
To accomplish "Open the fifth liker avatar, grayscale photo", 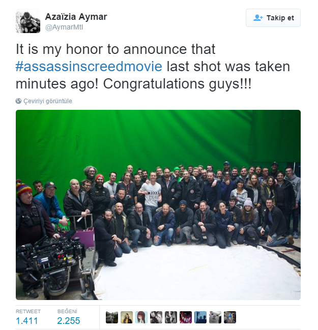I will click(x=171, y=317).
